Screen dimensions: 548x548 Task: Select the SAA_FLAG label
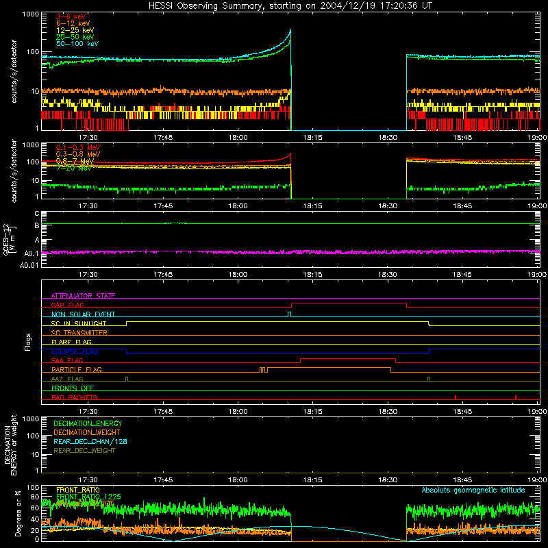point(67,360)
